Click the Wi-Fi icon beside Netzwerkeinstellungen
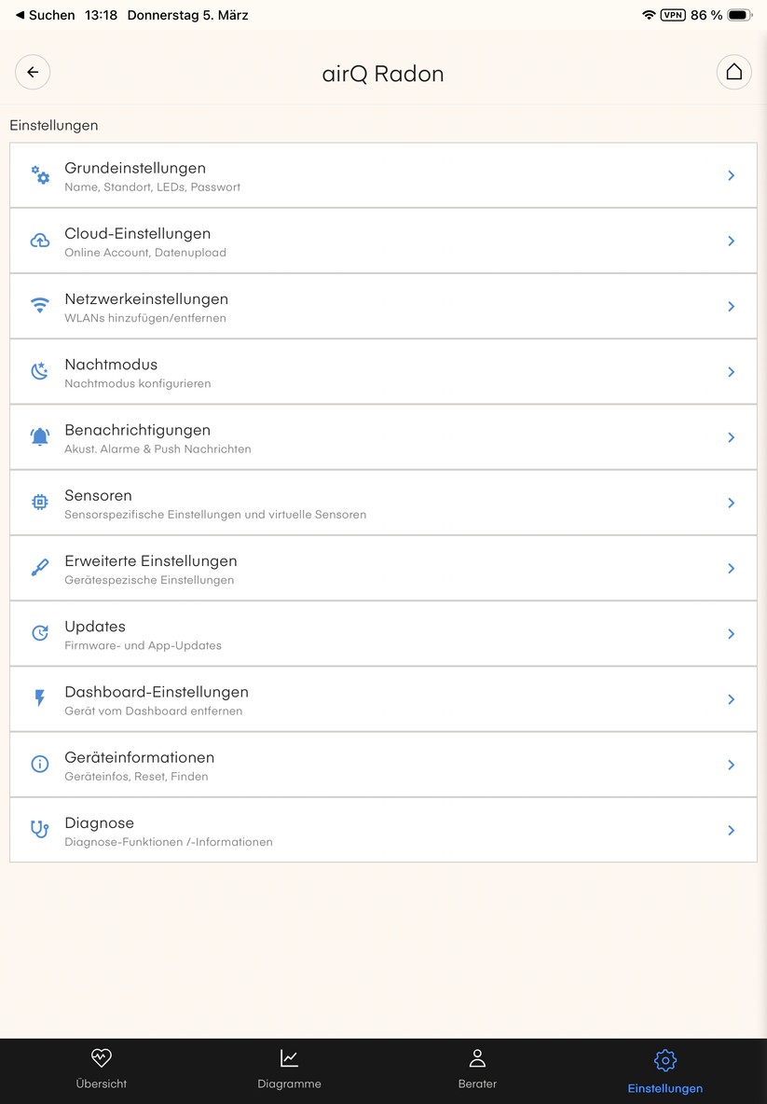The height and width of the screenshot is (1104, 767). pyautogui.click(x=40, y=306)
